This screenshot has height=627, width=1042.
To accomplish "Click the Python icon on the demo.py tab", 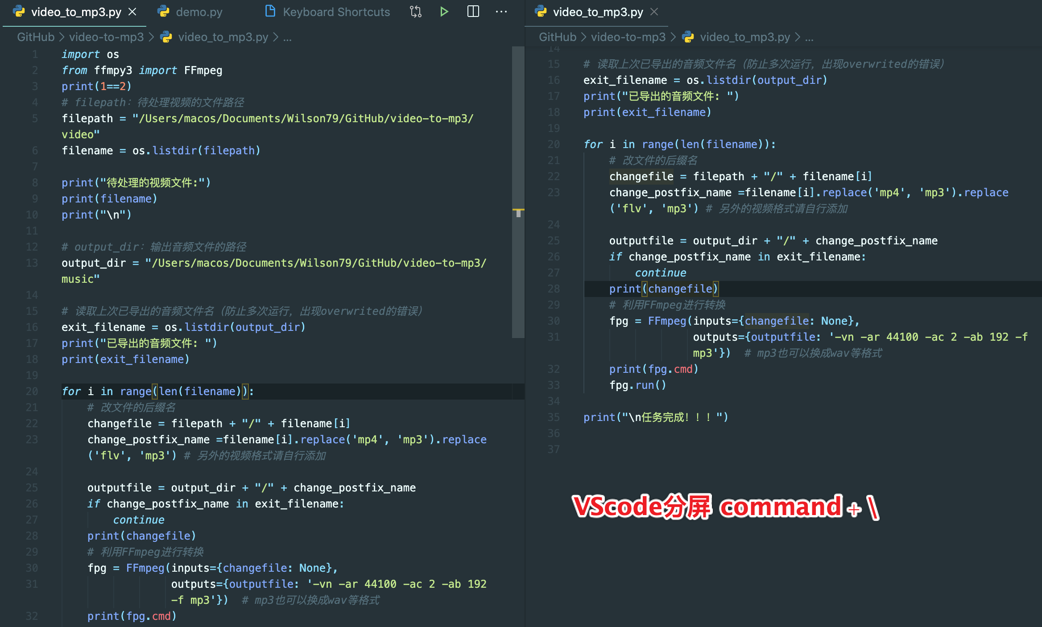I will pyautogui.click(x=164, y=12).
